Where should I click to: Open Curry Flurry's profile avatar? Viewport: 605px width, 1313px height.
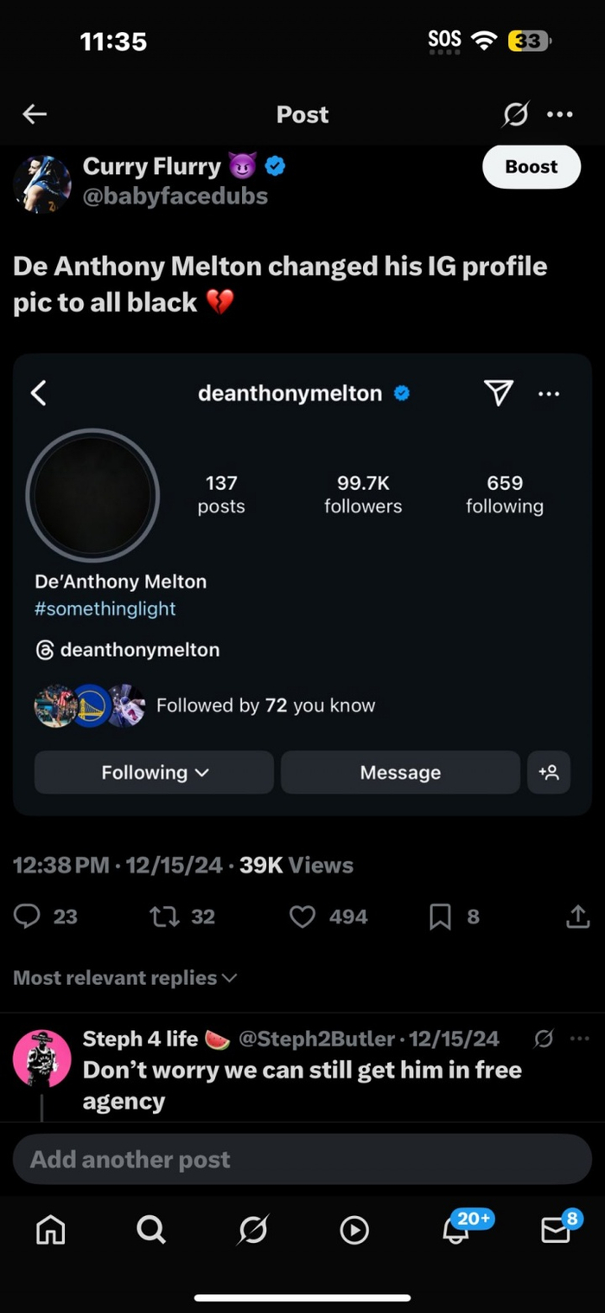click(x=42, y=183)
